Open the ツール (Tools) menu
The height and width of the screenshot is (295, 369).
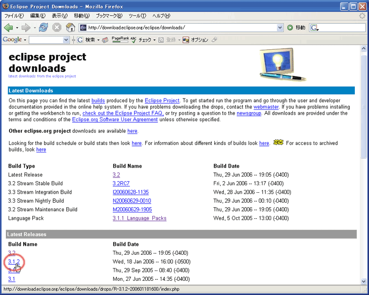point(137,16)
